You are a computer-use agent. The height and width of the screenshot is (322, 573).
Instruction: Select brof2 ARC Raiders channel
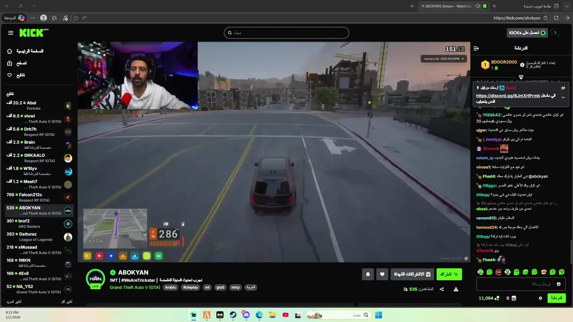click(39, 224)
